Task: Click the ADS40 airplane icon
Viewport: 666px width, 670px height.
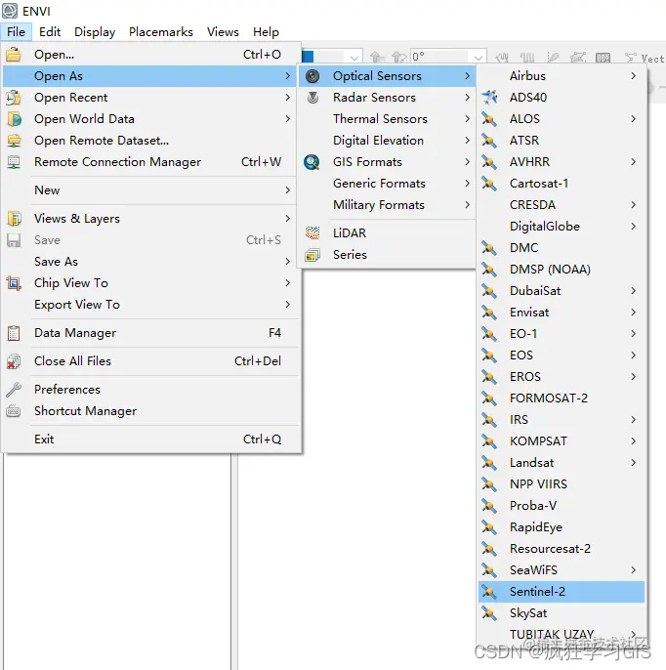Action: (489, 98)
